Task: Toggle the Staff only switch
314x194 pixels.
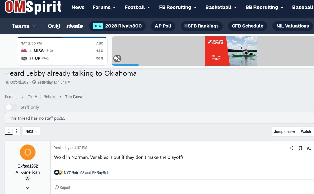Action: pyautogui.click(x=11, y=107)
